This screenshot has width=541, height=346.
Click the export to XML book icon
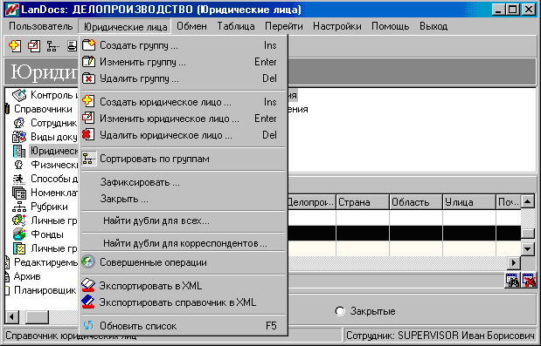88,286
